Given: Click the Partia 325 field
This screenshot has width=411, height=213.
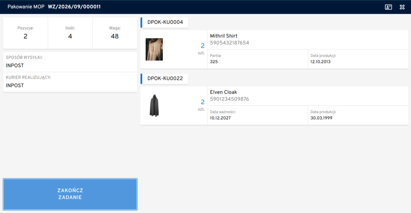Looking at the screenshot, I should coord(258,59).
